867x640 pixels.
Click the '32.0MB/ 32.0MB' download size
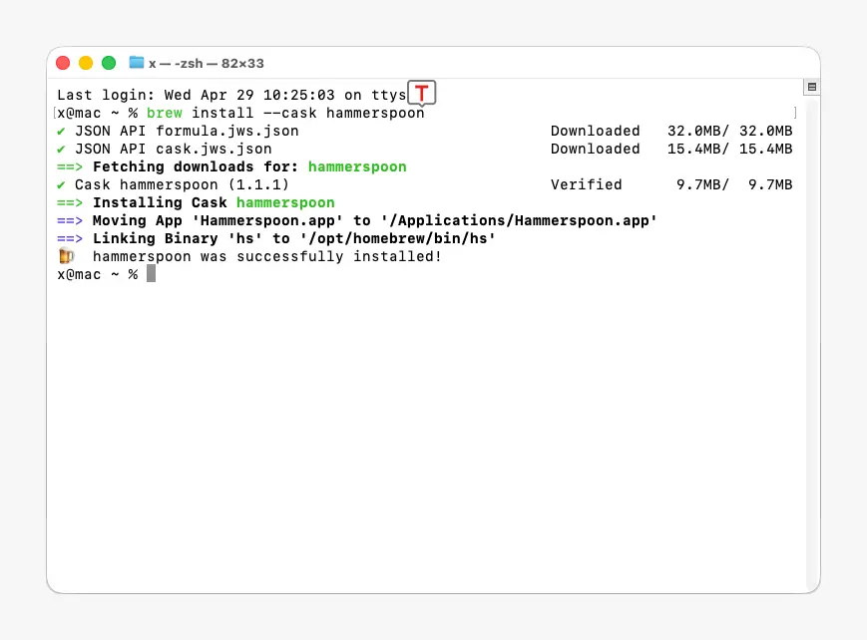tap(730, 131)
